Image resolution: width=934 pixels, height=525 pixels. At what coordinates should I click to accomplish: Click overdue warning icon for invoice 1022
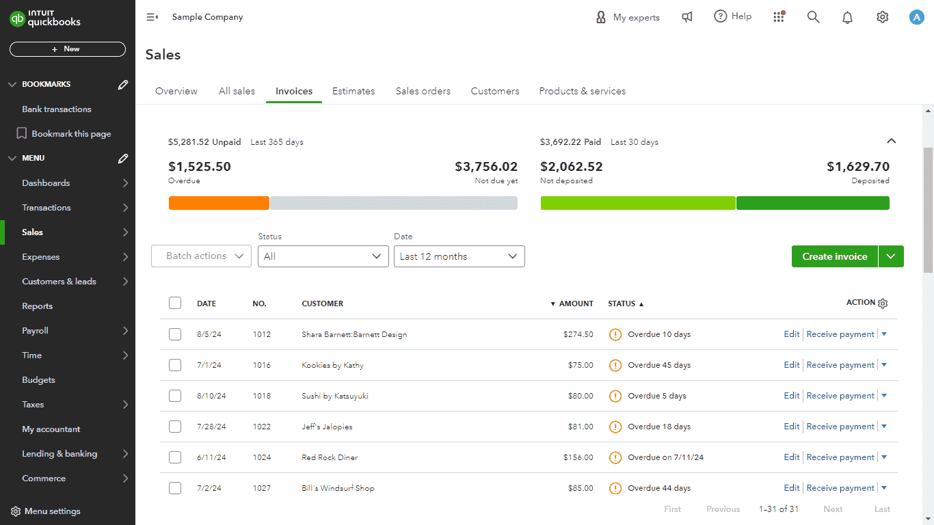tap(615, 427)
